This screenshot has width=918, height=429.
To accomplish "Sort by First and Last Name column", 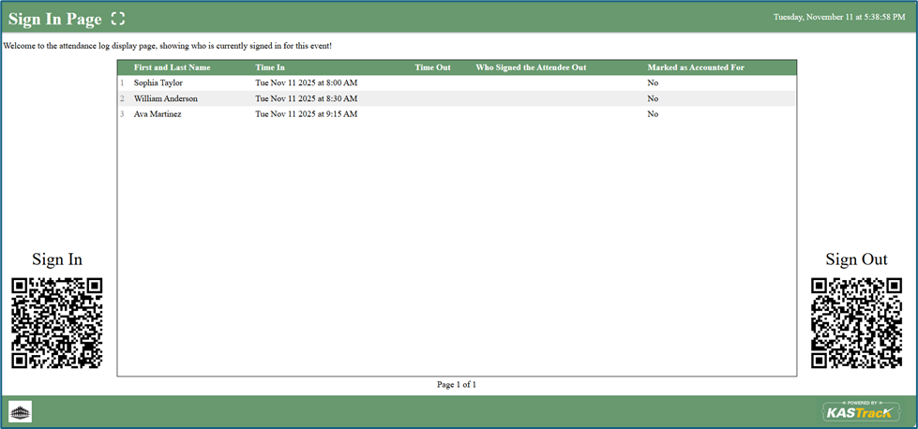I will [172, 67].
